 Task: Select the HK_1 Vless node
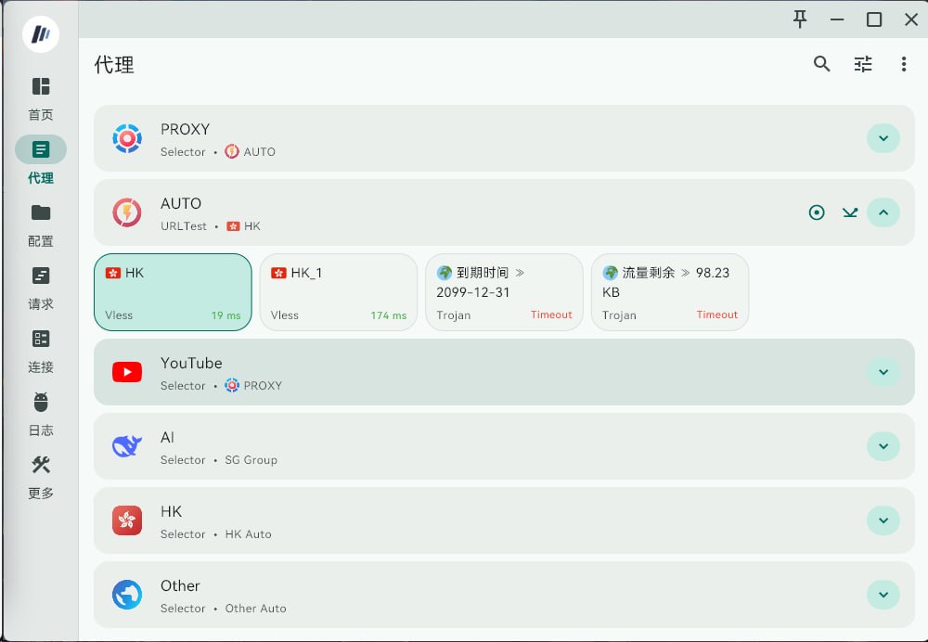click(x=339, y=292)
